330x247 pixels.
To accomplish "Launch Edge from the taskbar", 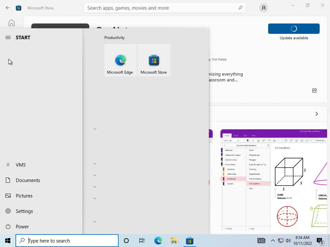I will coord(158,241).
